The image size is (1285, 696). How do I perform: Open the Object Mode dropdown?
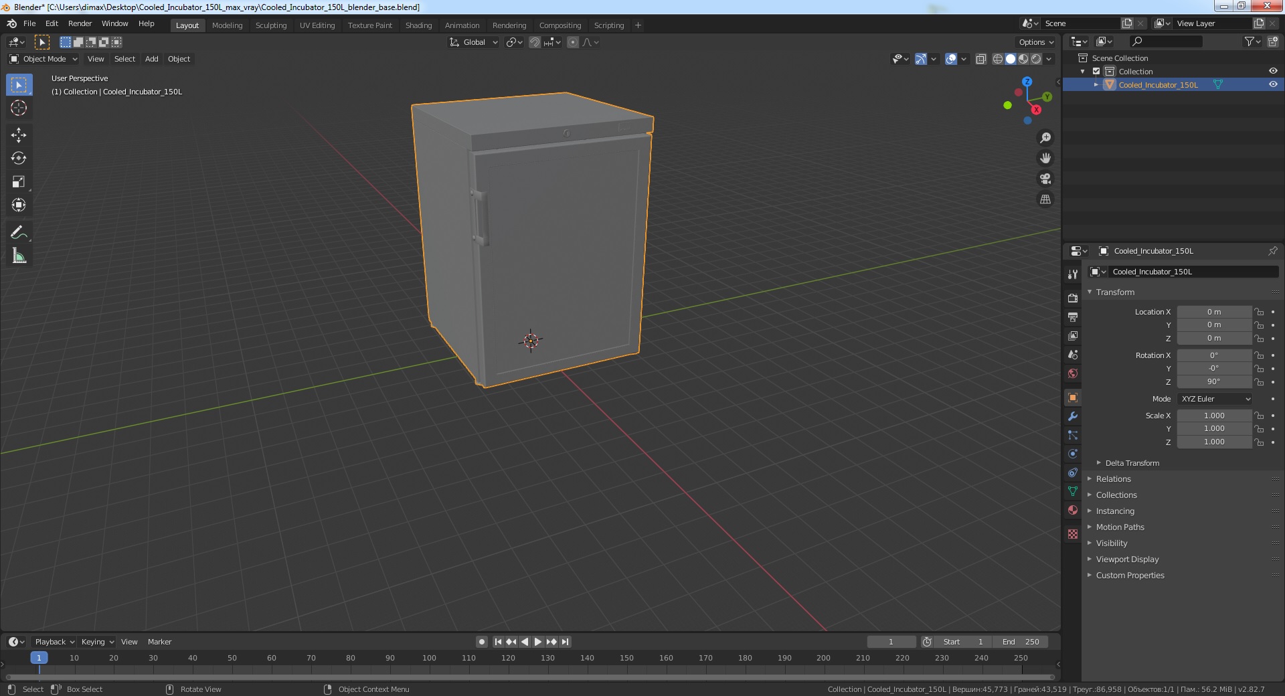(x=44, y=59)
